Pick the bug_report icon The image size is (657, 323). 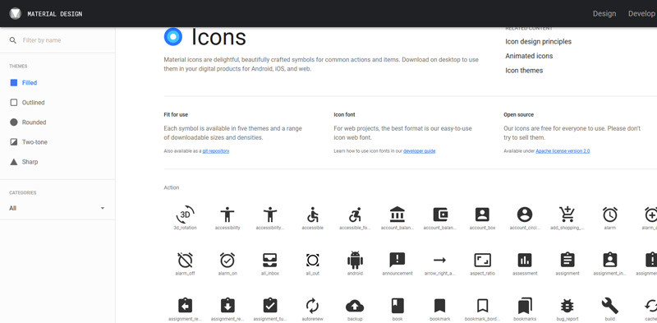[x=567, y=306]
